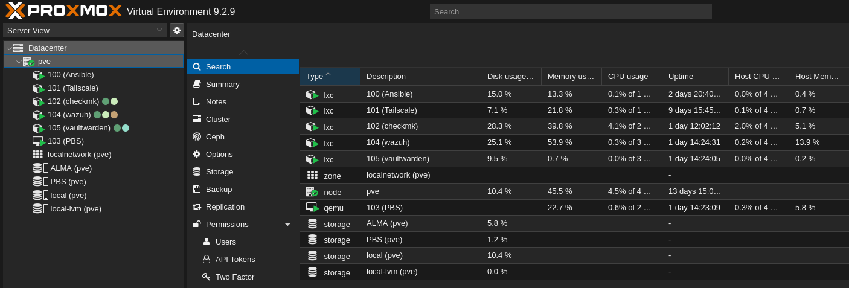
Task: Click the Backup floppy disk icon
Action: point(197,189)
